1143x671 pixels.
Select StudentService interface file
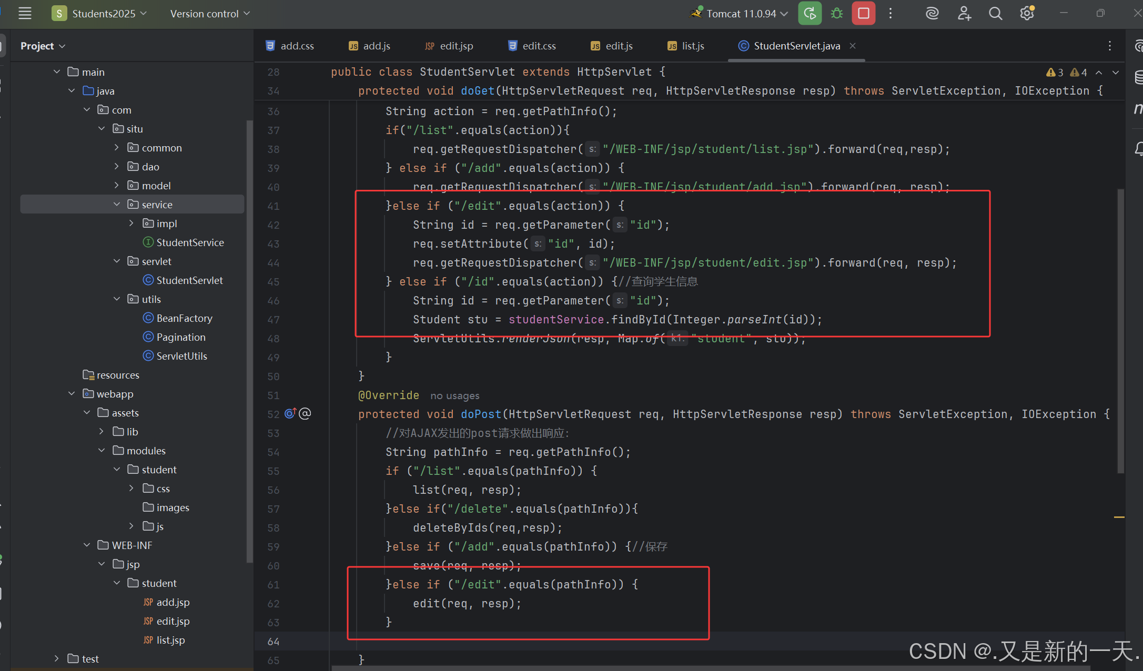coord(184,242)
